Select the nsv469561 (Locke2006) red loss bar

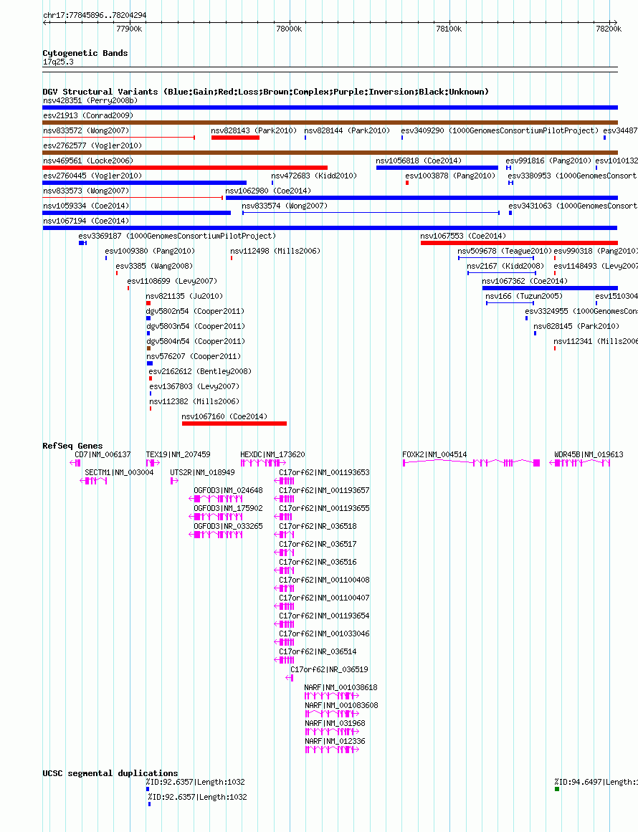(x=185, y=168)
